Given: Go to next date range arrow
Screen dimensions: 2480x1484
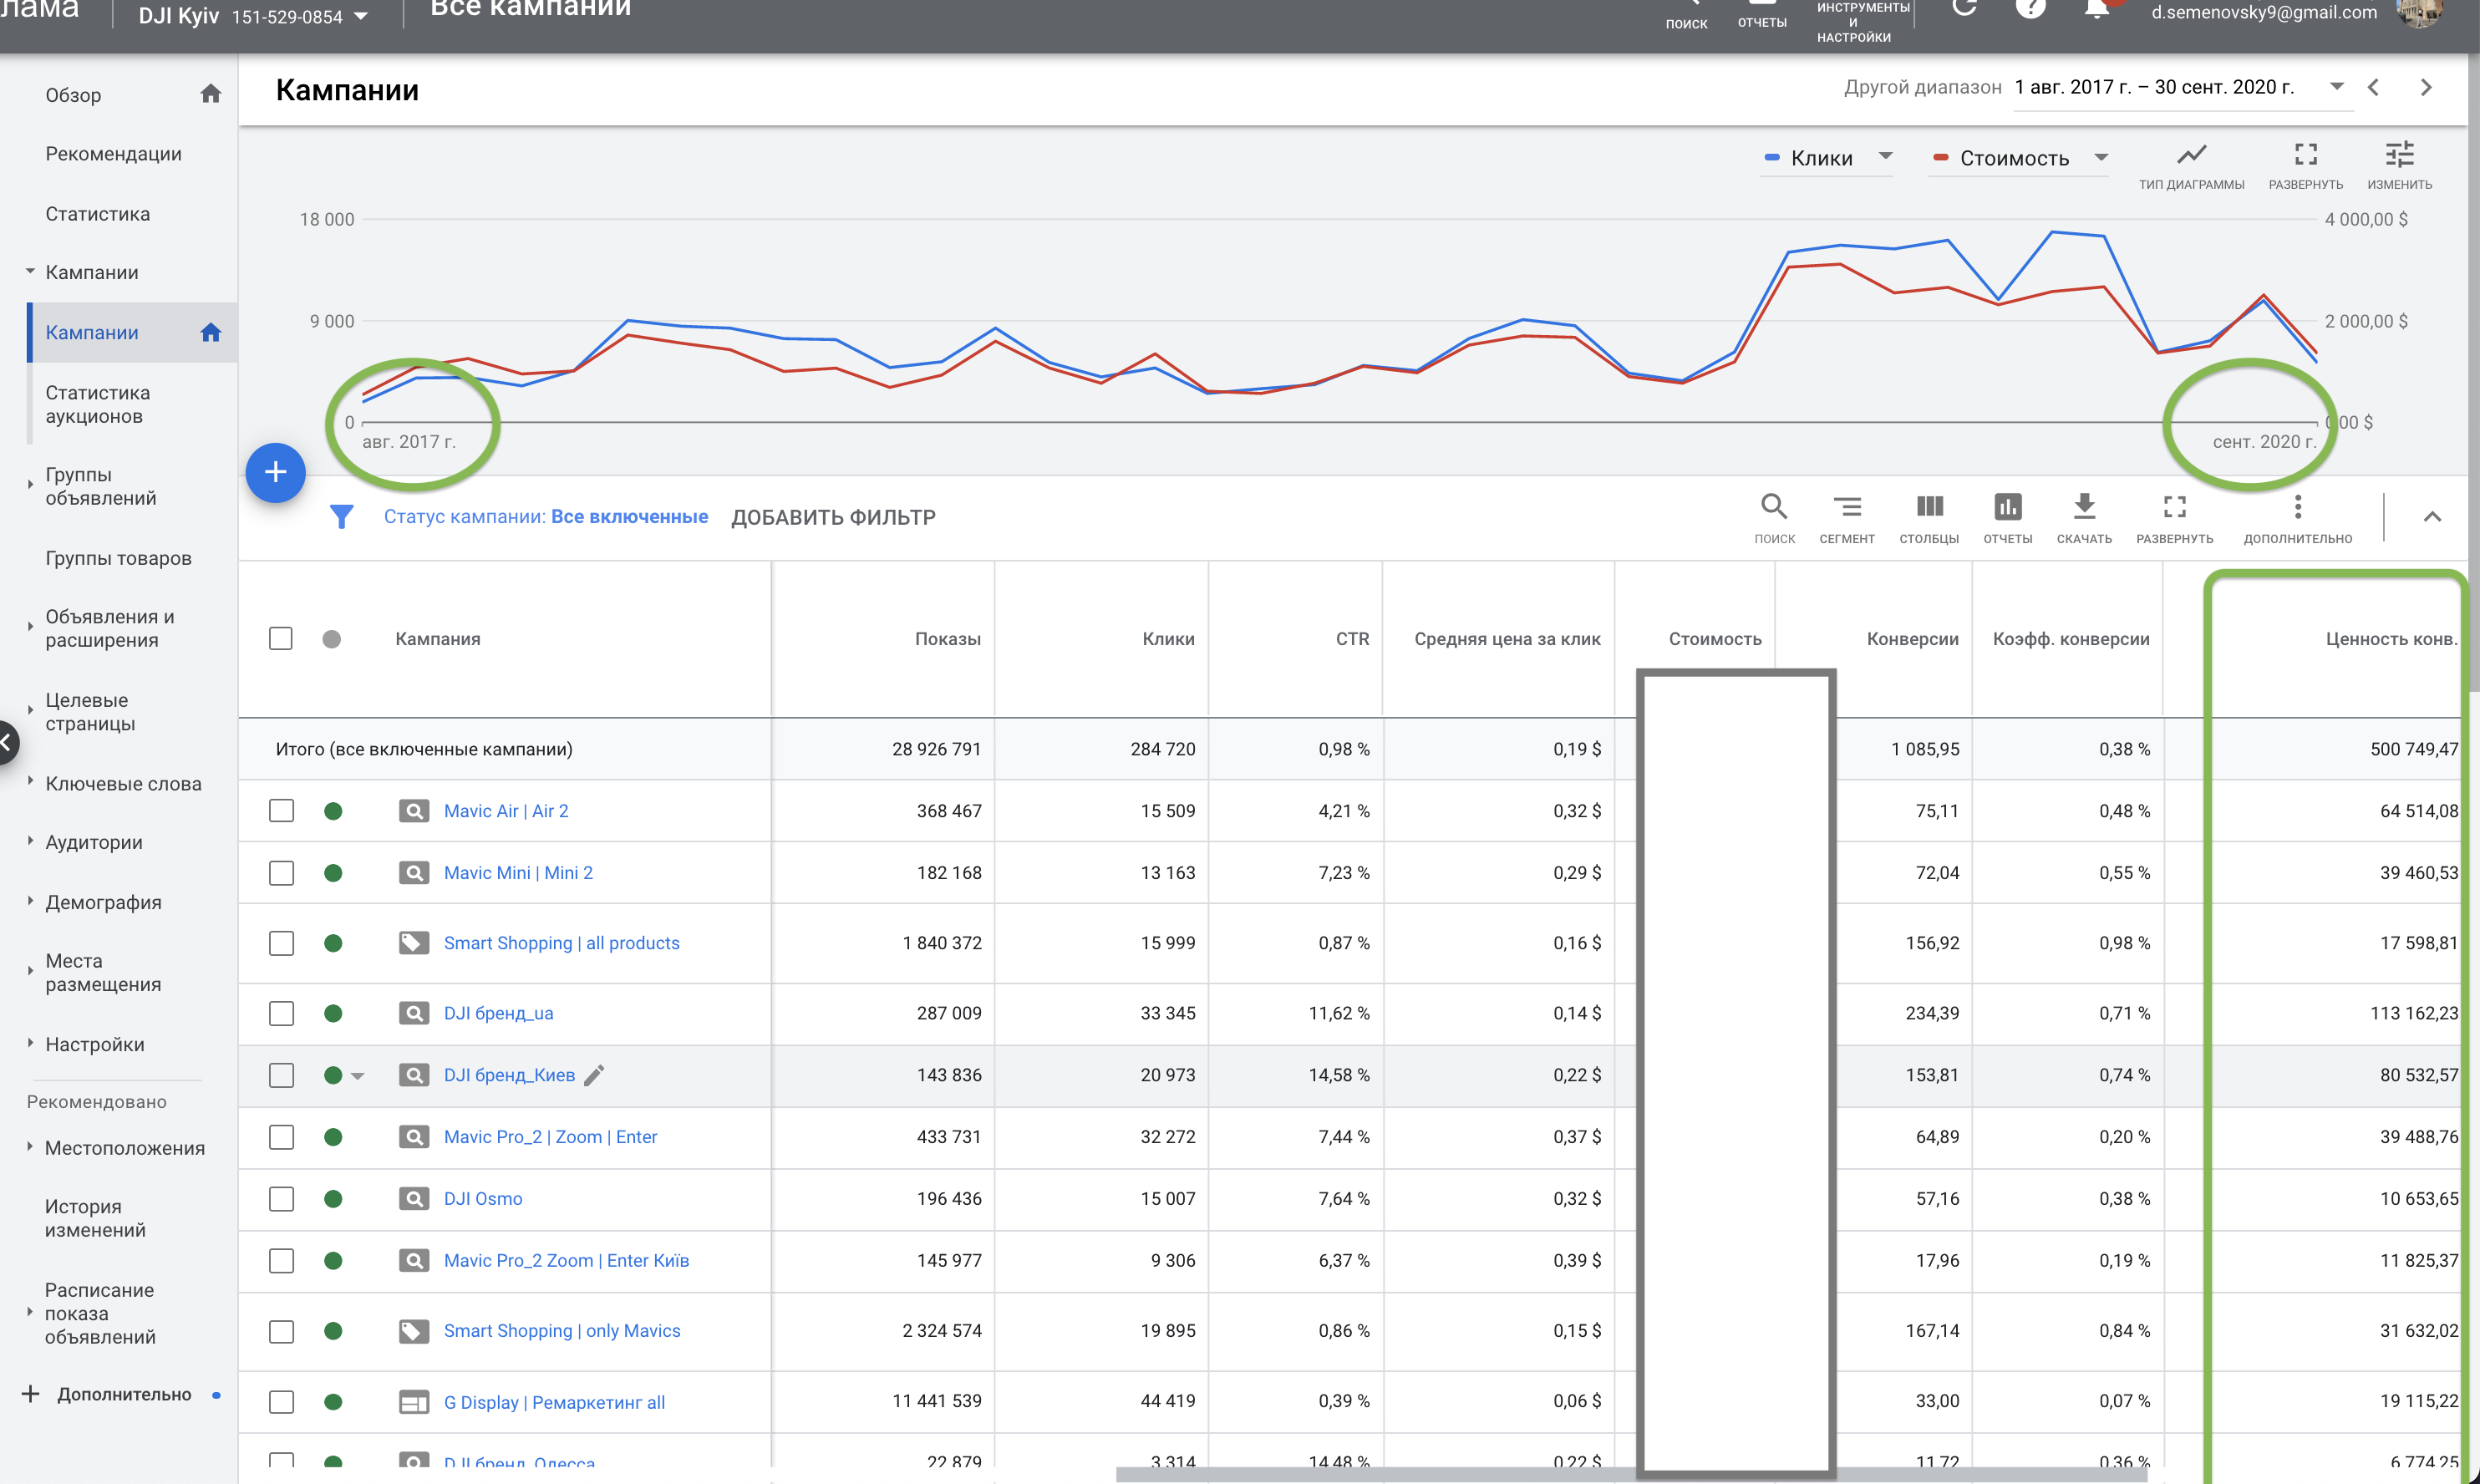Looking at the screenshot, I should pos(2425,88).
